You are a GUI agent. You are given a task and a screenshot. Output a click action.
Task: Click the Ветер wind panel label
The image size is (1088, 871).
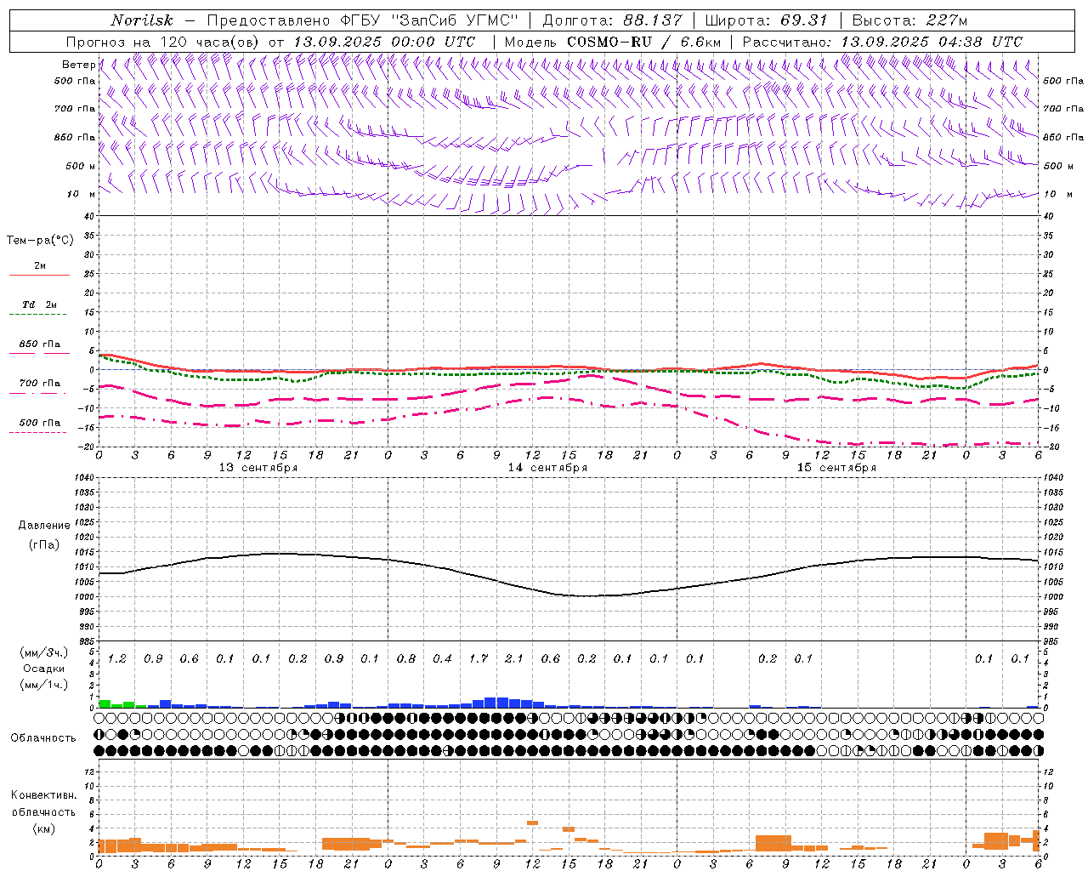[79, 65]
